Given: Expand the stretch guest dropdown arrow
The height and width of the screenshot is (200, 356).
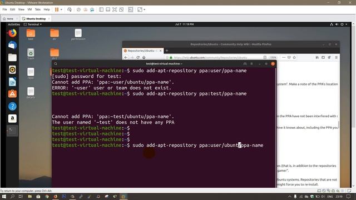Looking at the screenshot, I should 145,9.
